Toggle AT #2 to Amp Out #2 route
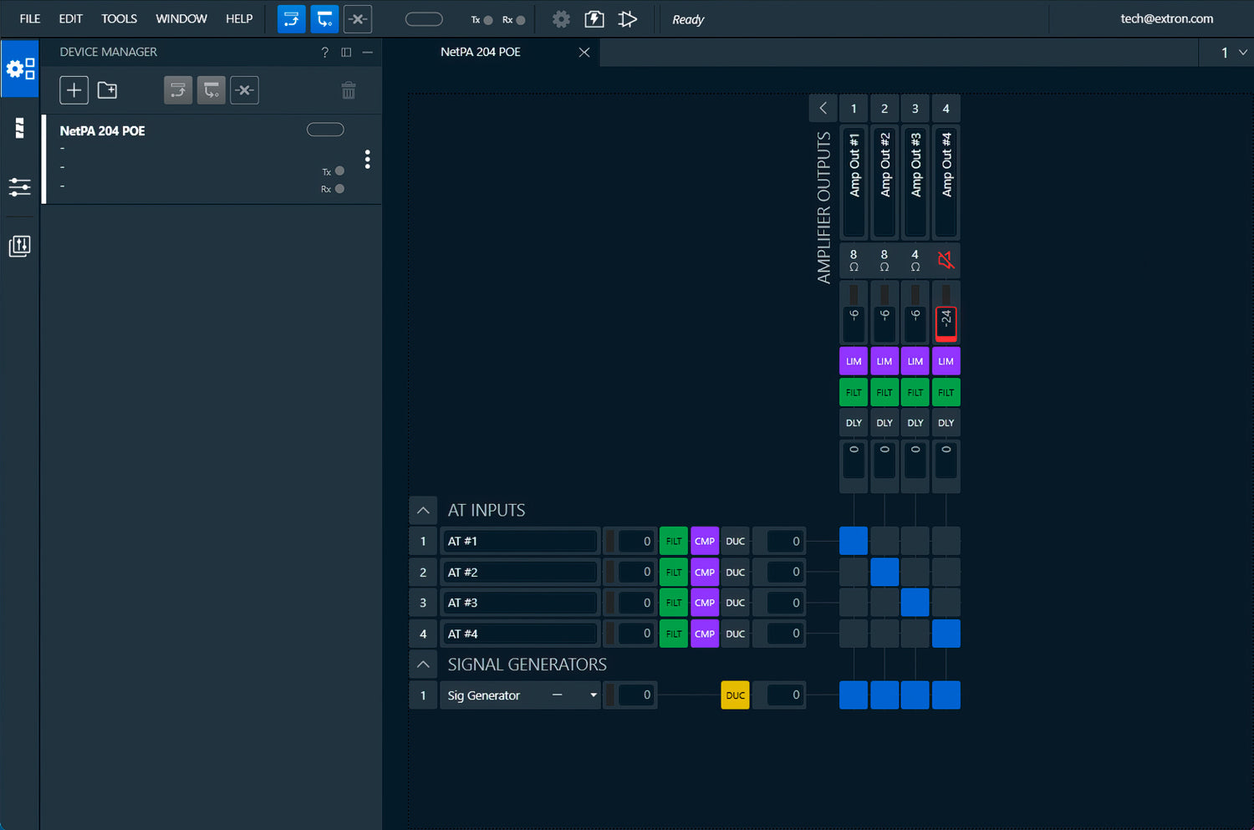This screenshot has width=1254, height=830. tap(884, 572)
